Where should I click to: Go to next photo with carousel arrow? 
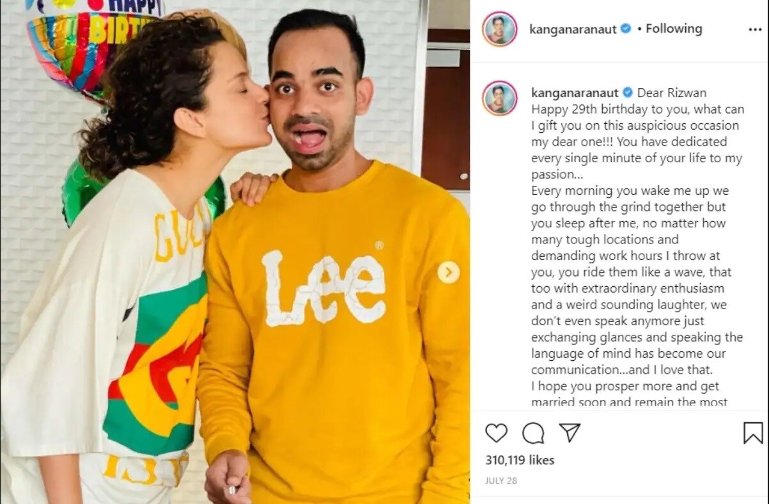(x=449, y=273)
